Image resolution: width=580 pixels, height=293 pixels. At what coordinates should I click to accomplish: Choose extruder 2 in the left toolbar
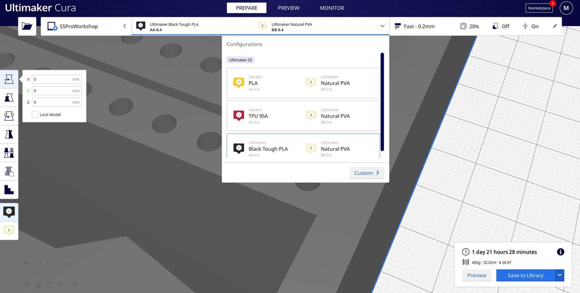[x=9, y=230]
